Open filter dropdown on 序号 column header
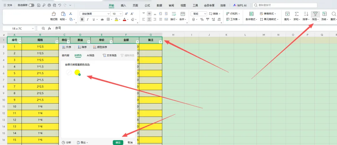The width and height of the screenshot is (337, 145). point(20,42)
